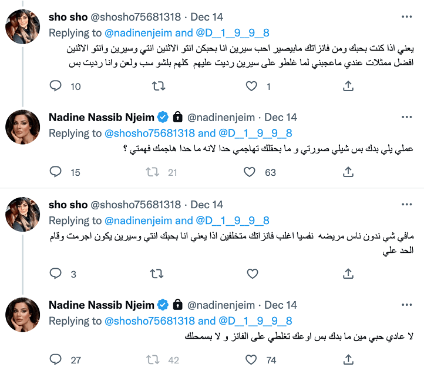Screen dimensions: 424x374
Task: Reply to sho sho's tweet with 3 replies
Action: coord(56,274)
